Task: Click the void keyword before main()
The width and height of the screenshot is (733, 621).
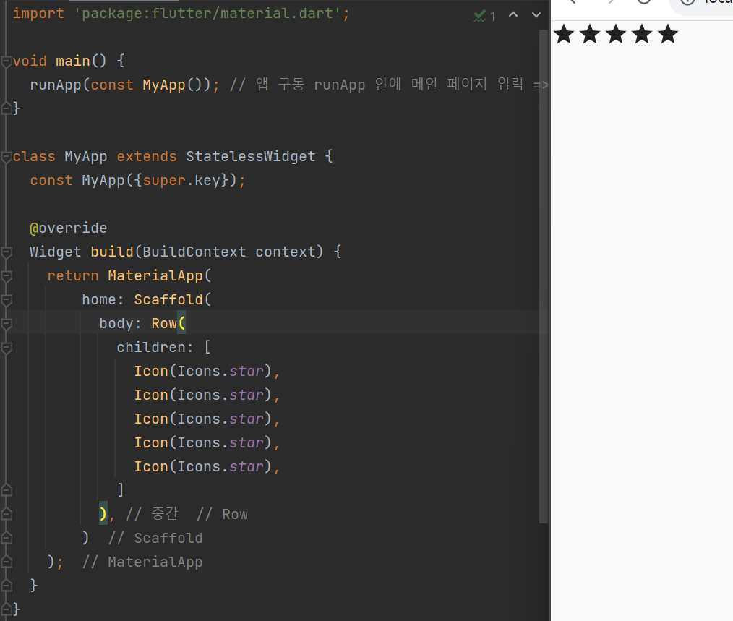Action: (30, 61)
